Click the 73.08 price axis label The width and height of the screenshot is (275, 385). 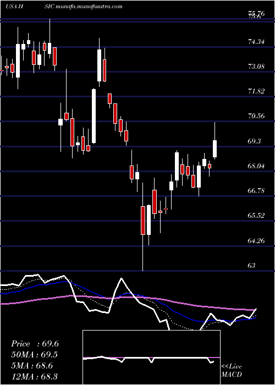(257, 67)
